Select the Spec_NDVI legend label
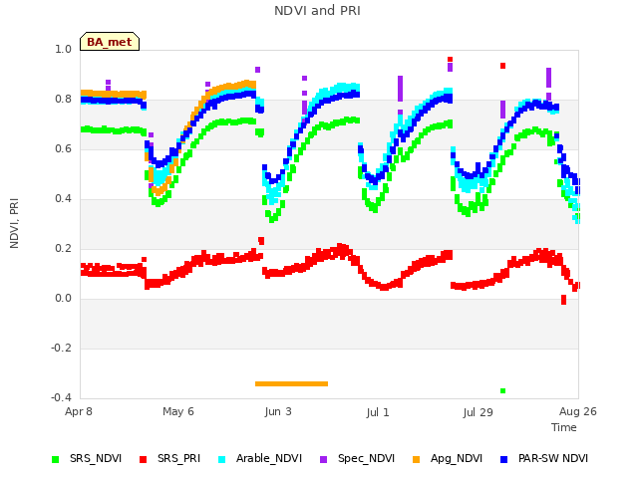Viewport: 638px width, 478px height. 366,458
